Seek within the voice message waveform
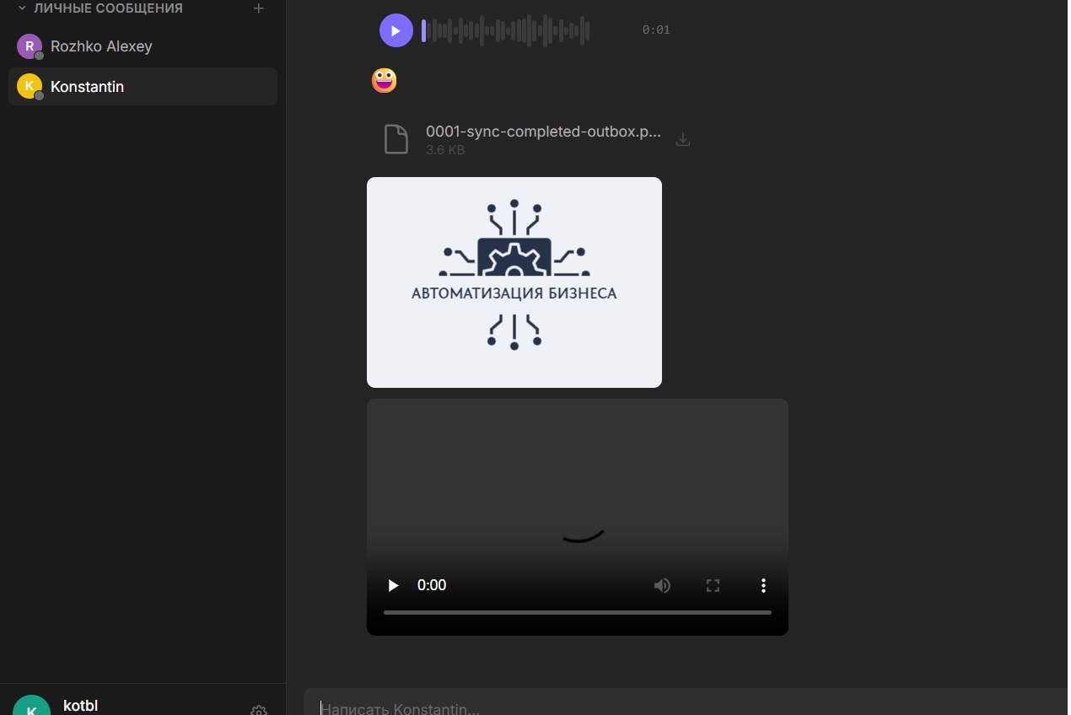The width and height of the screenshot is (1071, 715). 506,30
